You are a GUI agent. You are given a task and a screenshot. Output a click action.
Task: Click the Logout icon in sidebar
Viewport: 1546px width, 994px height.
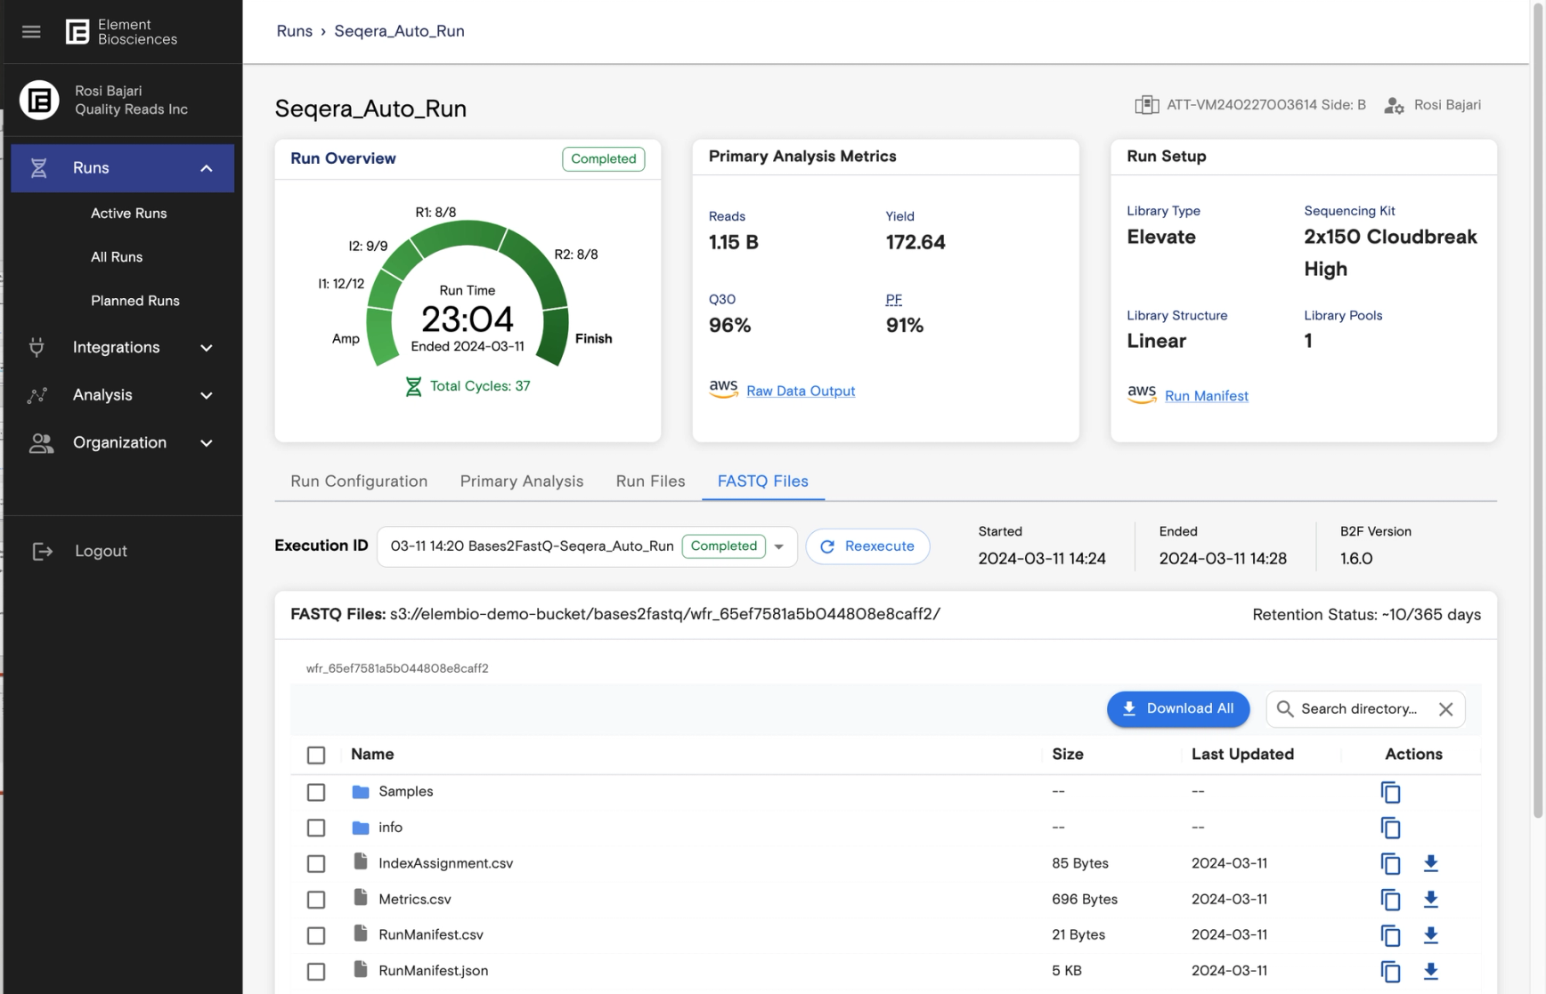click(x=42, y=552)
